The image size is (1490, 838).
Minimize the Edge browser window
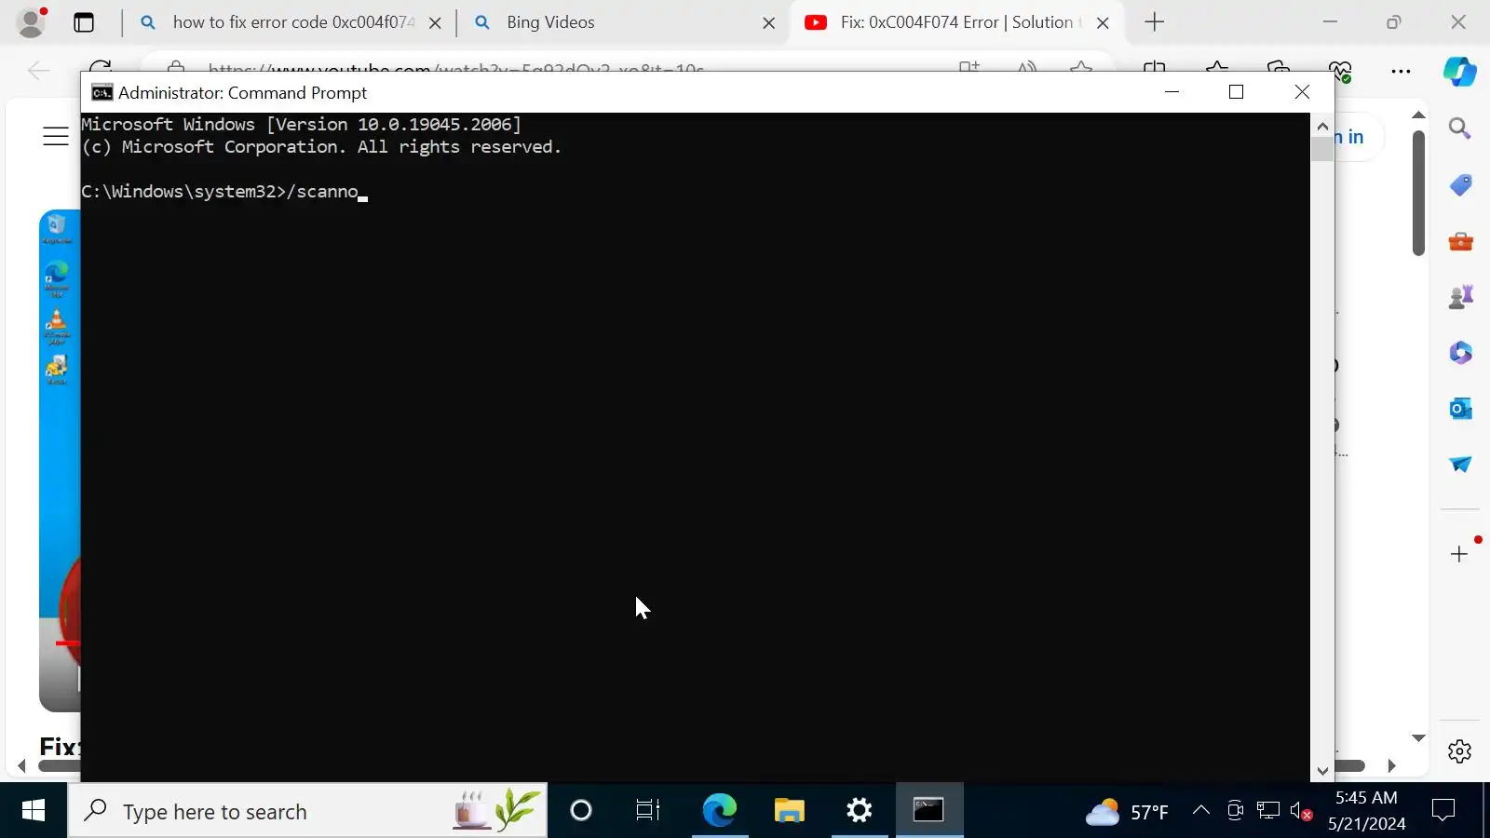(1330, 22)
